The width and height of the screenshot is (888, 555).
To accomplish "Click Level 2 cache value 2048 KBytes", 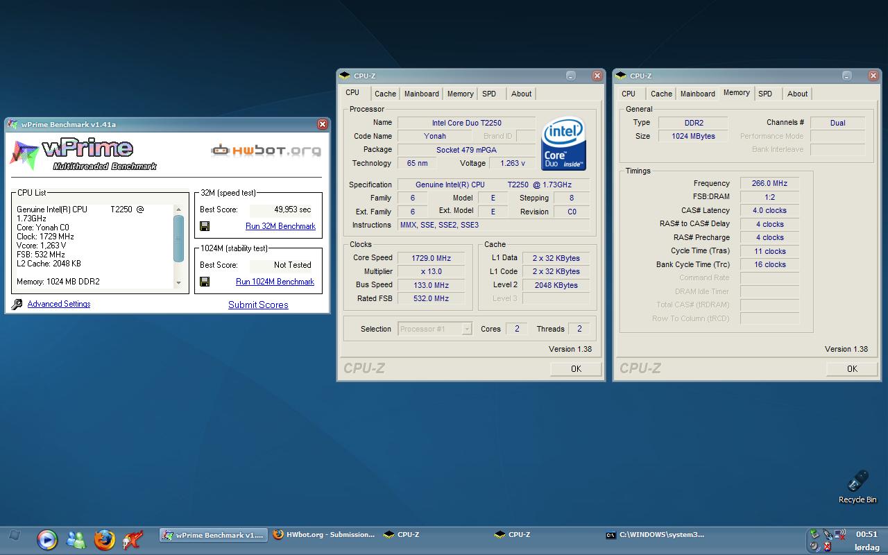I will [556, 285].
